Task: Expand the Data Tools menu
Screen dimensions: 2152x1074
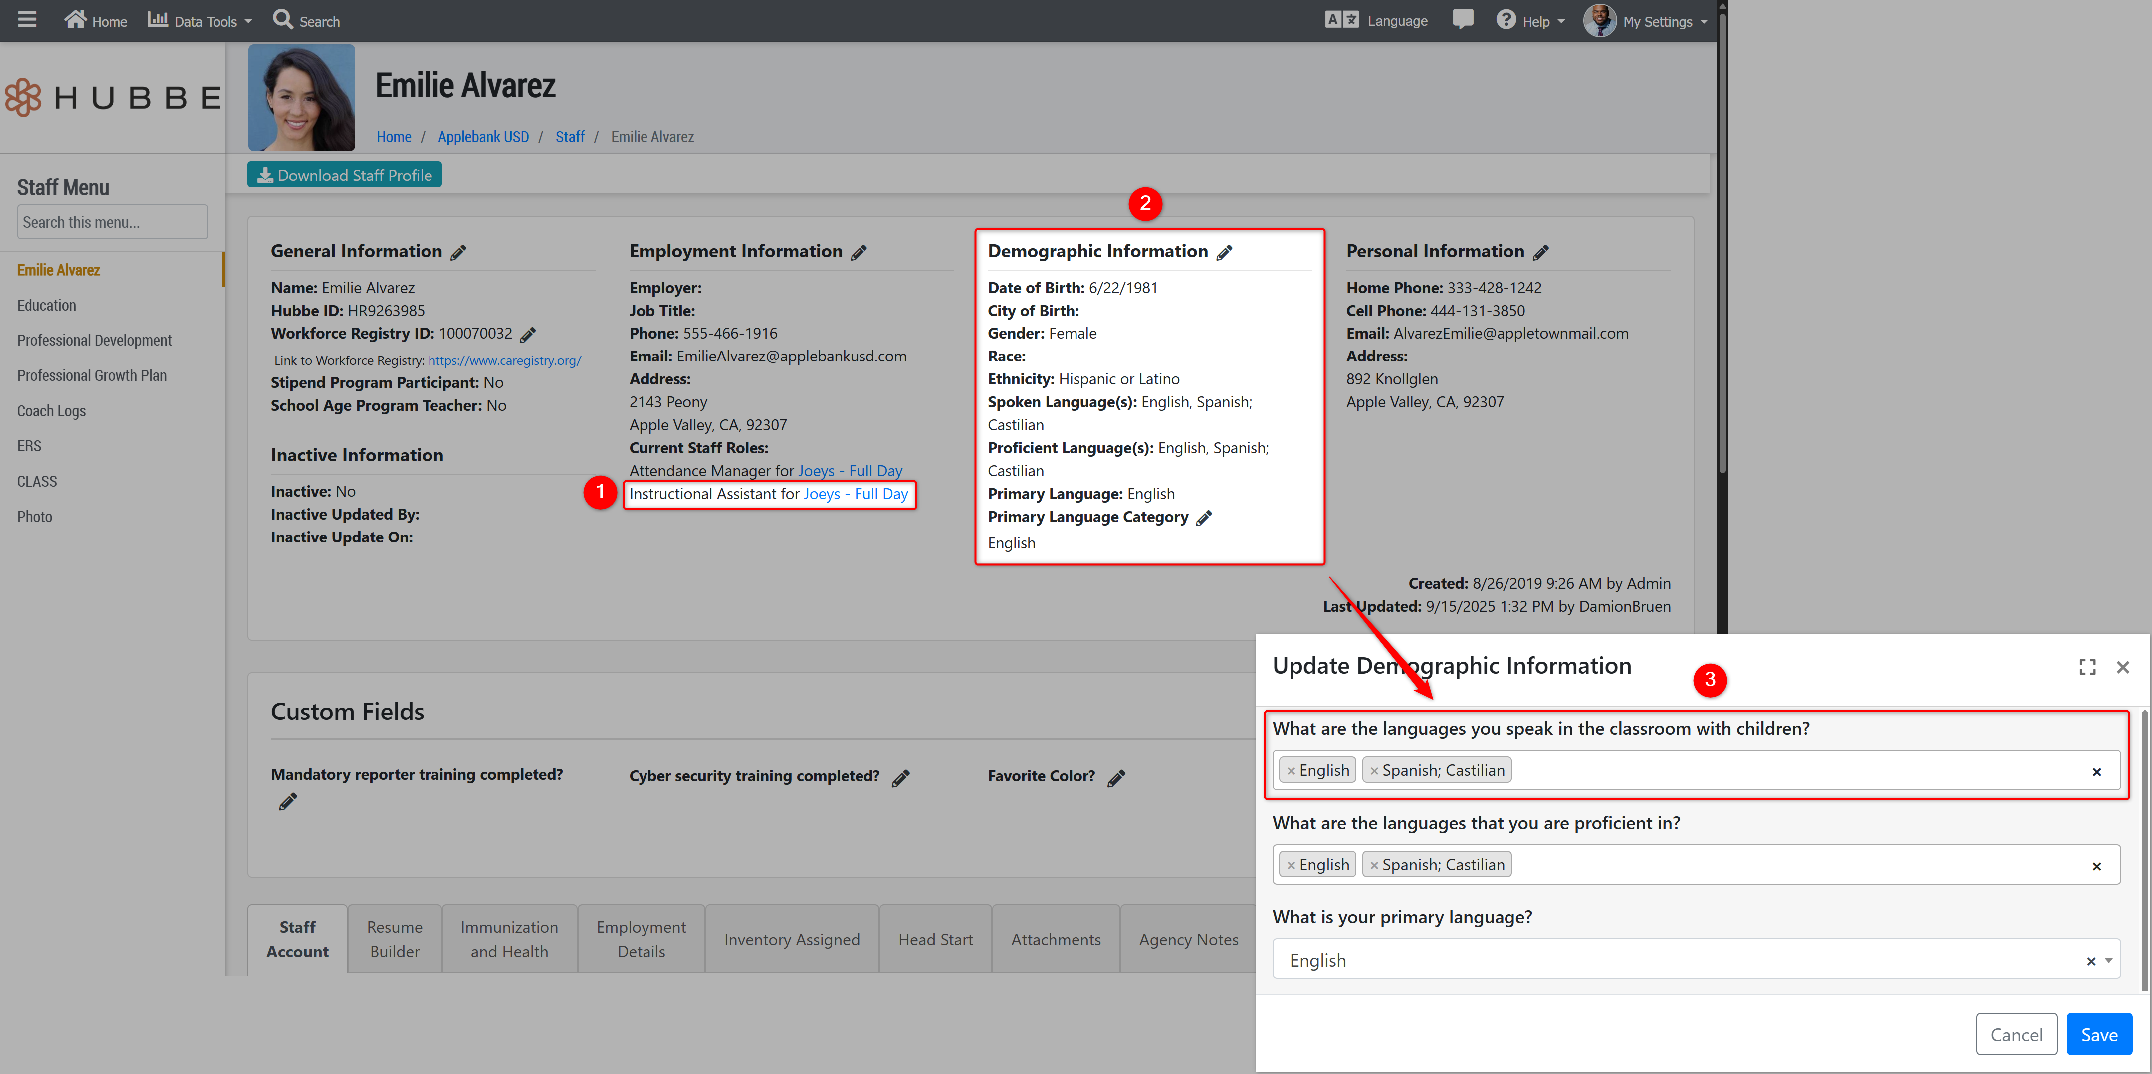Action: [201, 21]
